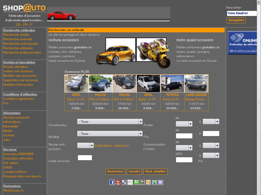Viewport: 261px width, 195px height.
Task: Open Services proposés link
Action: tap(16, 117)
